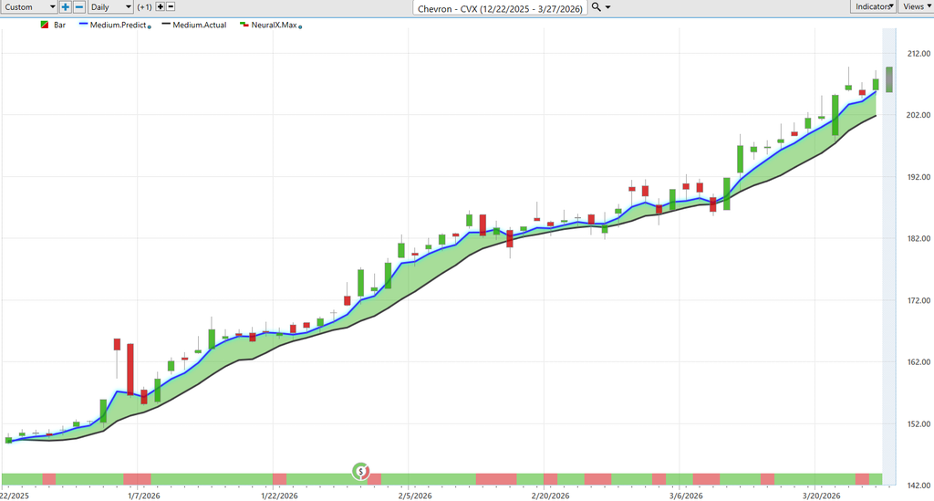Screen dimensions: 934x501
Task: Click the black minus forecast decrement button
Action: click(171, 7)
